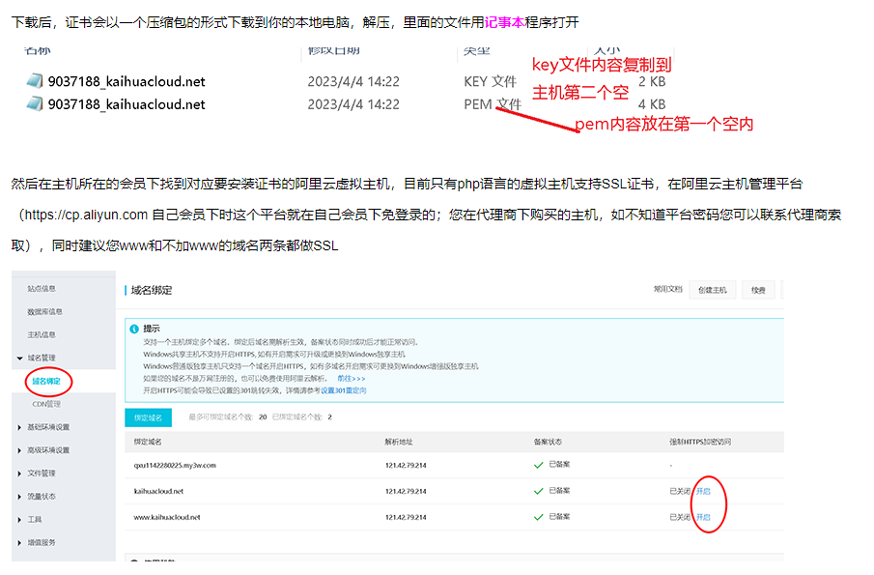Enable HTTPS via 开启 for www.kaihuacloud.net

pos(703,517)
